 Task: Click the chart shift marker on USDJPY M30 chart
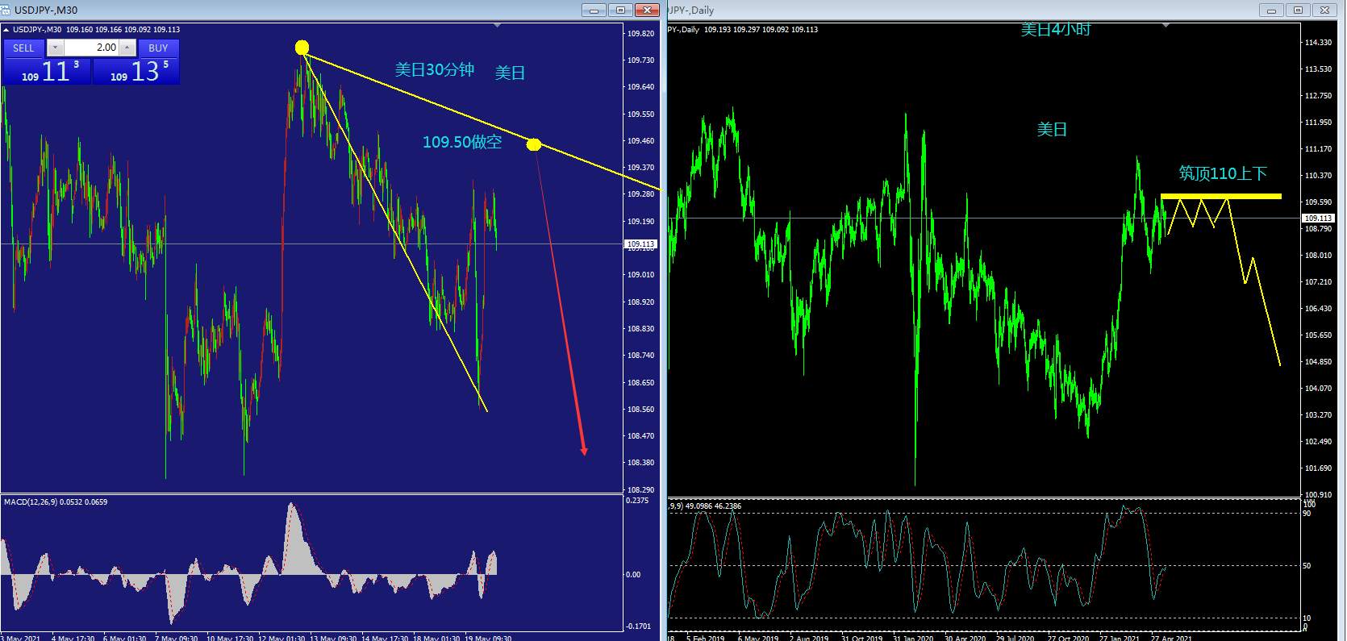point(498,26)
